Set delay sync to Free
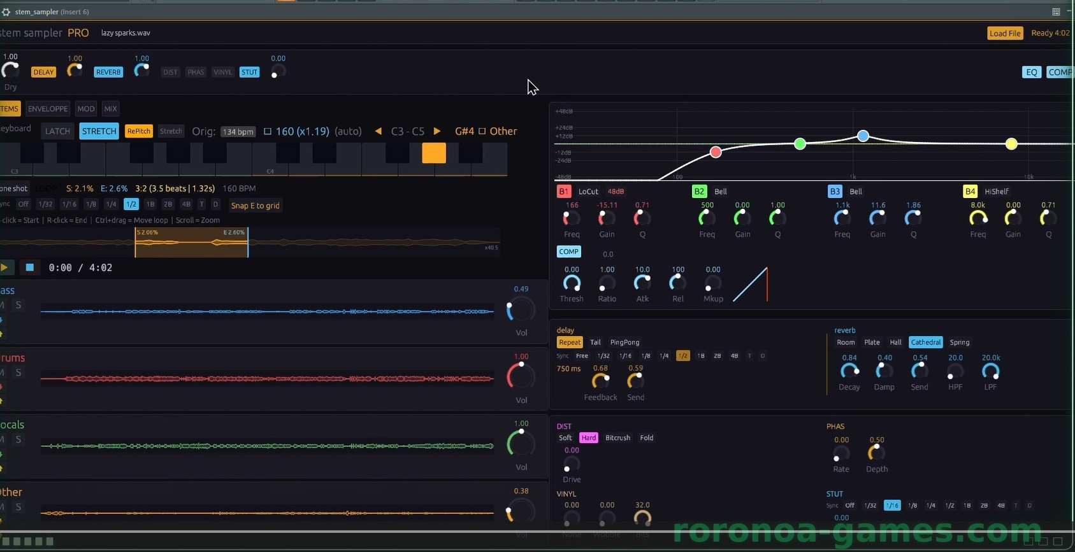 [582, 356]
